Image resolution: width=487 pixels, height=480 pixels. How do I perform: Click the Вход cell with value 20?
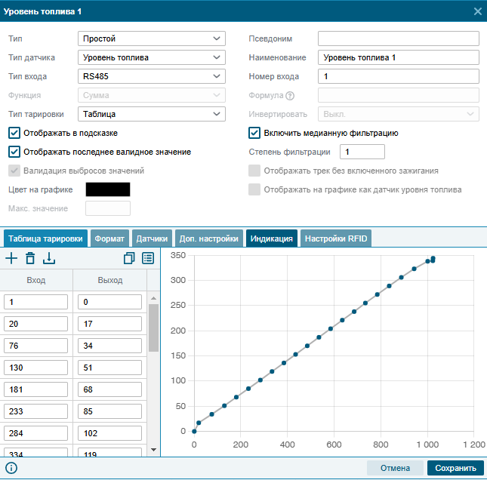[x=35, y=324]
